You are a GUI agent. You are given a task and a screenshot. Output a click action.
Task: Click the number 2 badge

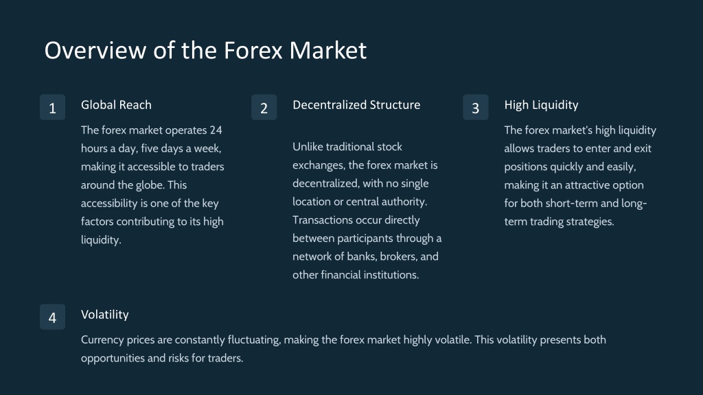[264, 107]
